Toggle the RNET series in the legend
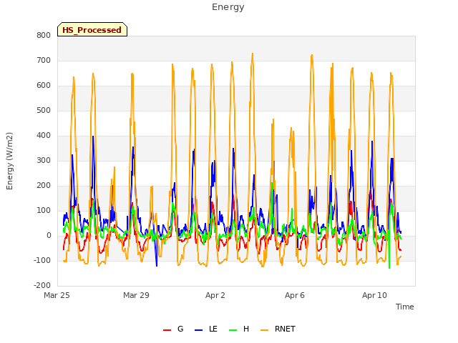This screenshot has height=343, width=458. click(x=278, y=329)
